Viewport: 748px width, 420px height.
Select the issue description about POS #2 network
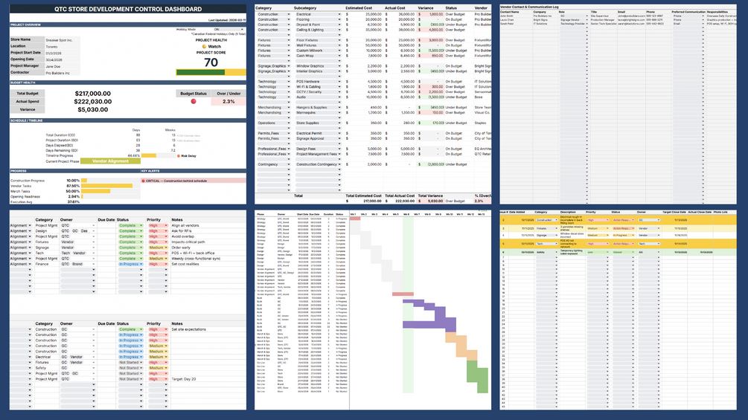(572, 244)
